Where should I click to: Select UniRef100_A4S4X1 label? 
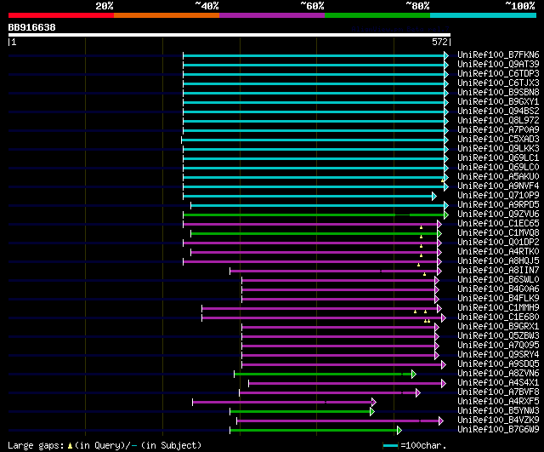498,383
